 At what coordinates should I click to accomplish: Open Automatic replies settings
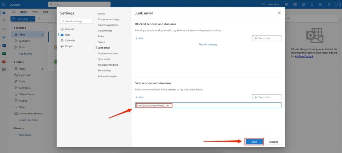coord(108,76)
